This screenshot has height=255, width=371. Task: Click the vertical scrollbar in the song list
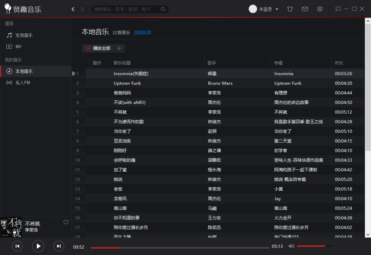[368, 87]
